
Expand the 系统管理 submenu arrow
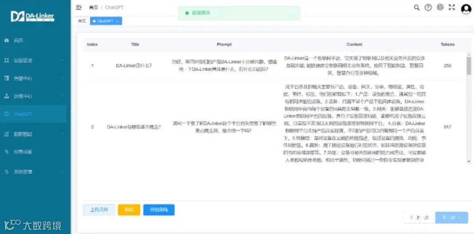[x=62, y=171]
